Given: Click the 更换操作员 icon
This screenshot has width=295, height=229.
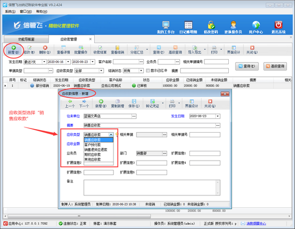Looking at the screenshot, I should point(233,27).
